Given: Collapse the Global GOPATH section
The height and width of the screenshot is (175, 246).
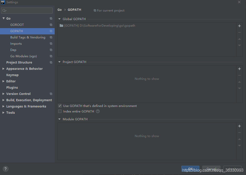Looking at the screenshot, I should (x=59, y=19).
